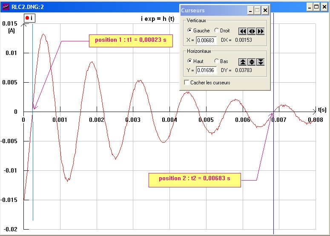Screen dimensions: 330x236
Task: Click the X cursor value input field
Action: [206, 40]
